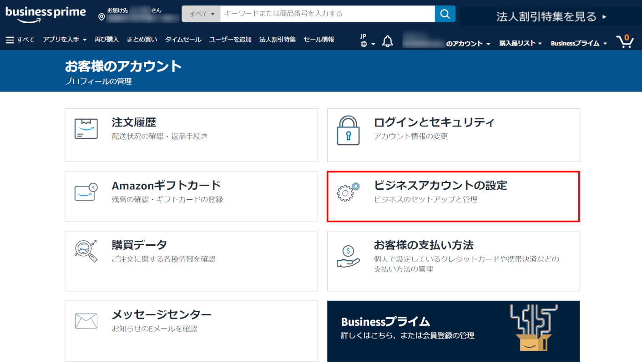Click プロフィールの管理 subtitle
This screenshot has width=642, height=364.
coord(98,81)
